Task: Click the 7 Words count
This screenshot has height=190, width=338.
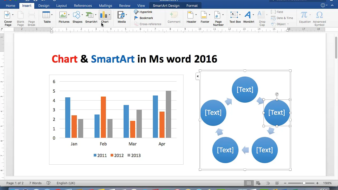Action: pyautogui.click(x=35, y=183)
